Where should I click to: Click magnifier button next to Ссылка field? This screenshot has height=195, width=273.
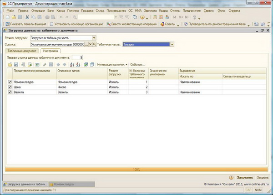[x=94, y=45]
